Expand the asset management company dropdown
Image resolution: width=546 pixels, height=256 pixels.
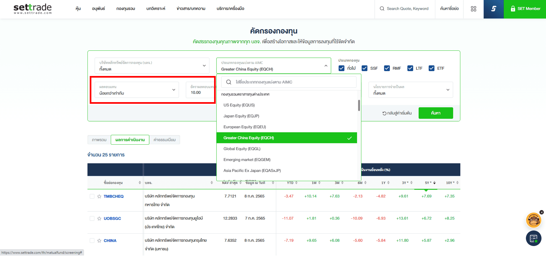[x=152, y=66]
